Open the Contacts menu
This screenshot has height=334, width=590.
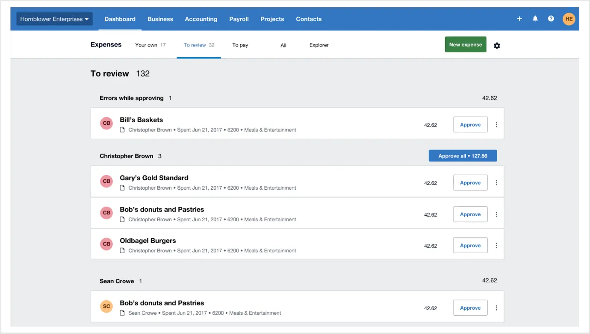pos(309,19)
